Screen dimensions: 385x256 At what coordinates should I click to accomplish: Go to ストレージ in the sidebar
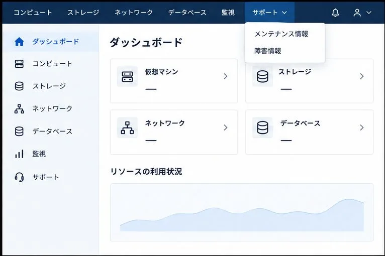(49, 86)
